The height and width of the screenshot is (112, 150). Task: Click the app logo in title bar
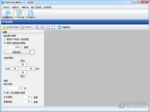click(x=3, y=2)
